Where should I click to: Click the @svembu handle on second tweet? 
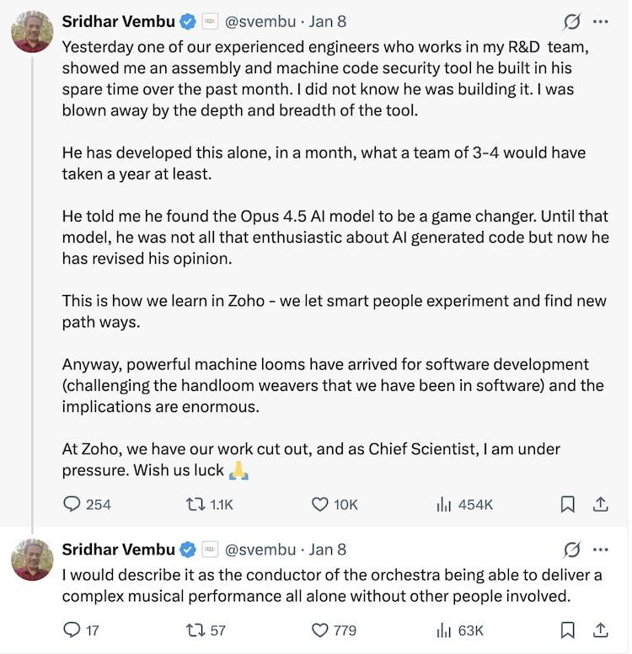coord(260,549)
